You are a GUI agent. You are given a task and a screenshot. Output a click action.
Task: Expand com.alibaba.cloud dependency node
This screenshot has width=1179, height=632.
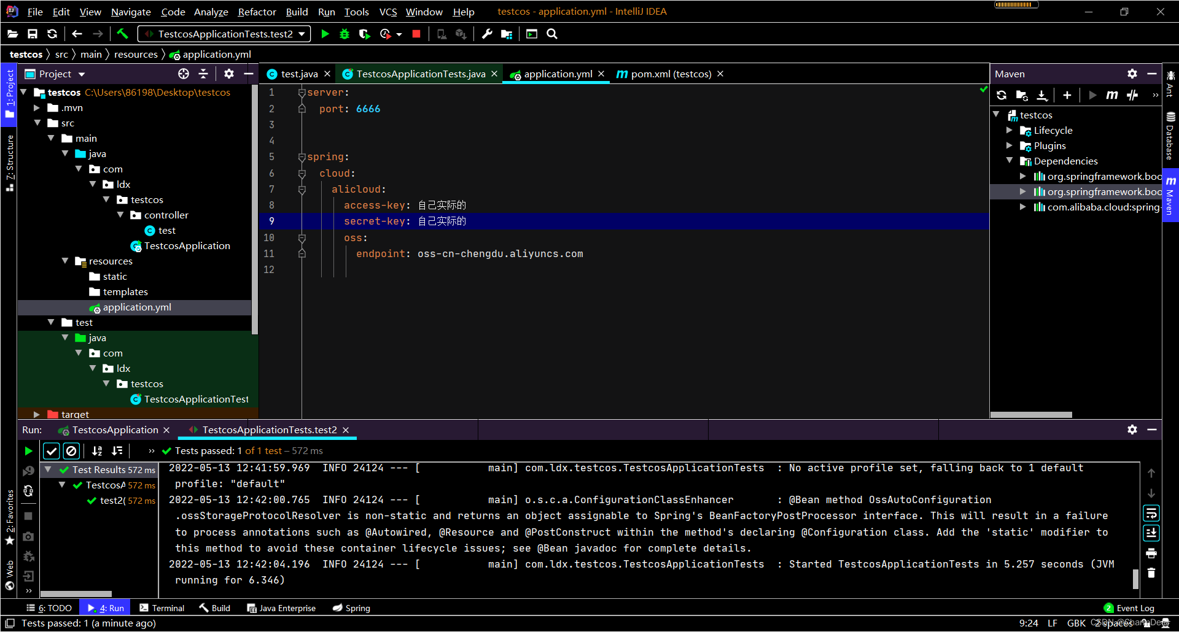point(1023,207)
